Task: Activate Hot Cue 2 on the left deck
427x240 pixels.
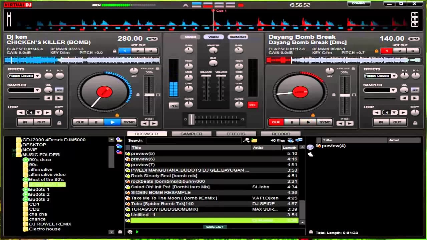Action: (x=137, y=51)
